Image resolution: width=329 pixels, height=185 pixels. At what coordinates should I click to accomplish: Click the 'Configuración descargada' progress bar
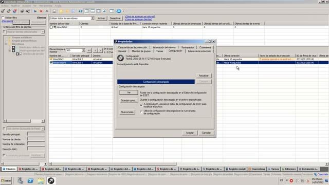tap(156, 82)
